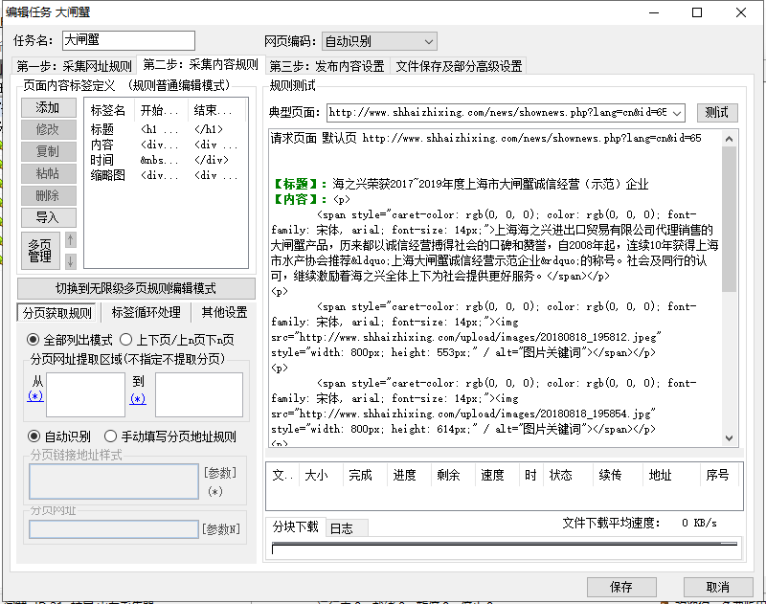This screenshot has width=766, height=604.
Task: Open the 网页编码 encoding dropdown
Action: [379, 41]
